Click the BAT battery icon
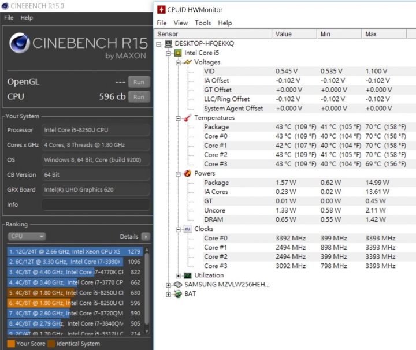The height and width of the screenshot is (350, 416). 178,294
